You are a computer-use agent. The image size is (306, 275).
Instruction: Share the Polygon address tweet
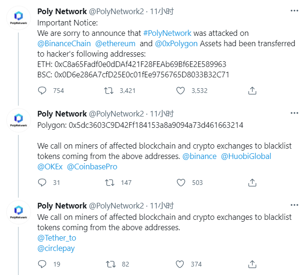(252, 183)
